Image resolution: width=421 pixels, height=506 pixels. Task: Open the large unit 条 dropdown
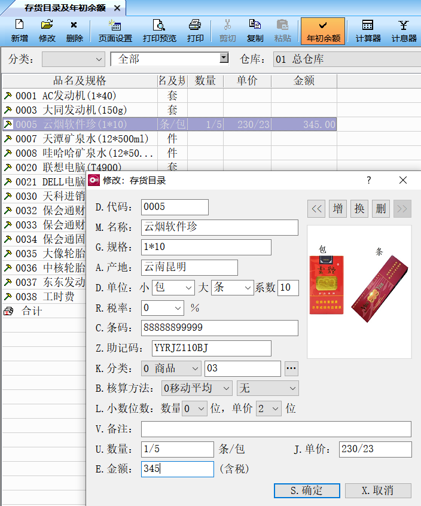(233, 288)
